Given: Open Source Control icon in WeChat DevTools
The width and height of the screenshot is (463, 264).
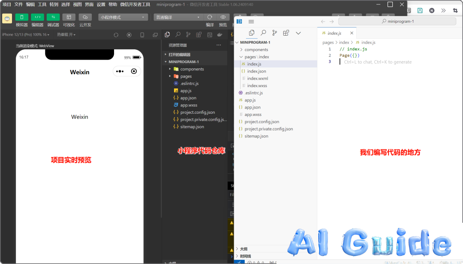Looking at the screenshot, I should 188,35.
